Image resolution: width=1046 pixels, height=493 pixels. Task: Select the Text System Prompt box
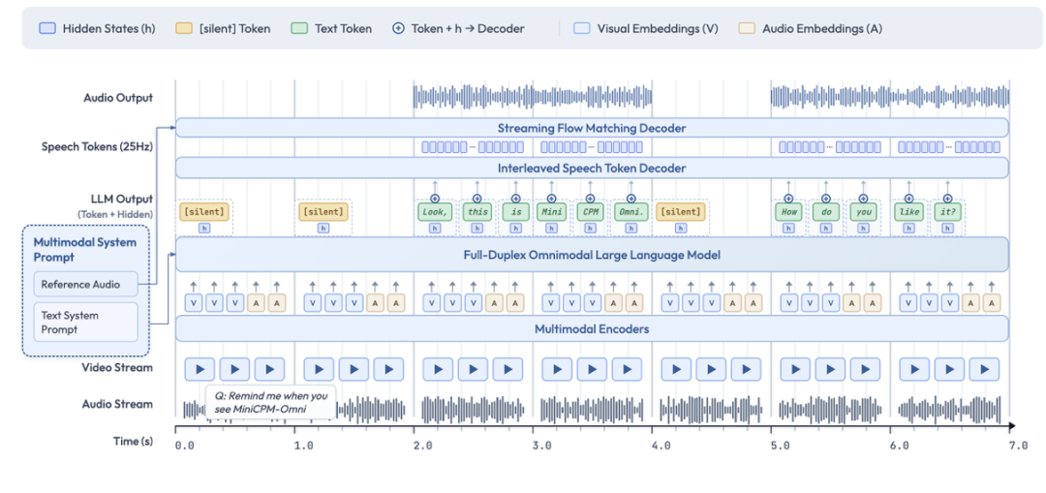(85, 323)
